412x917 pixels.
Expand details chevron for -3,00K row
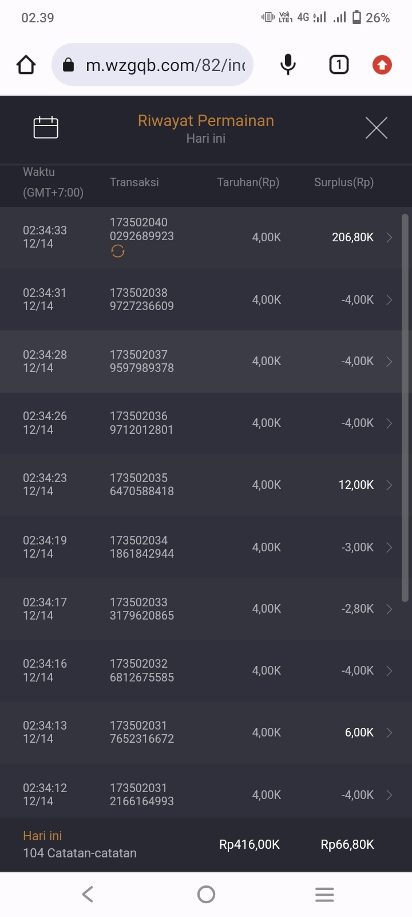tap(389, 547)
